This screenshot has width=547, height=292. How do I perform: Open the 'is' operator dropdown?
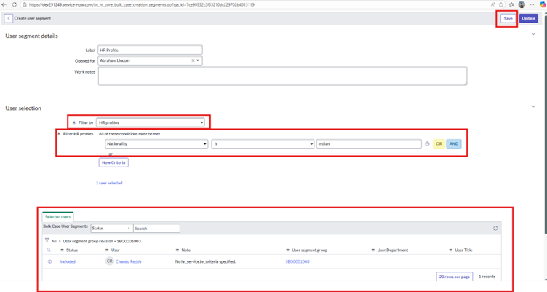pyautogui.click(x=262, y=144)
